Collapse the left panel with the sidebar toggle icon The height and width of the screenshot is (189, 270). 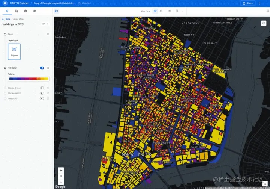click(57, 11)
